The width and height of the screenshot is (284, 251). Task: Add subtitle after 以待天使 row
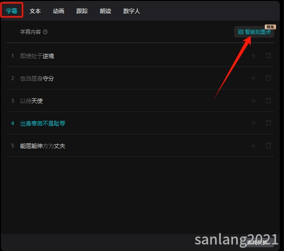[254, 101]
